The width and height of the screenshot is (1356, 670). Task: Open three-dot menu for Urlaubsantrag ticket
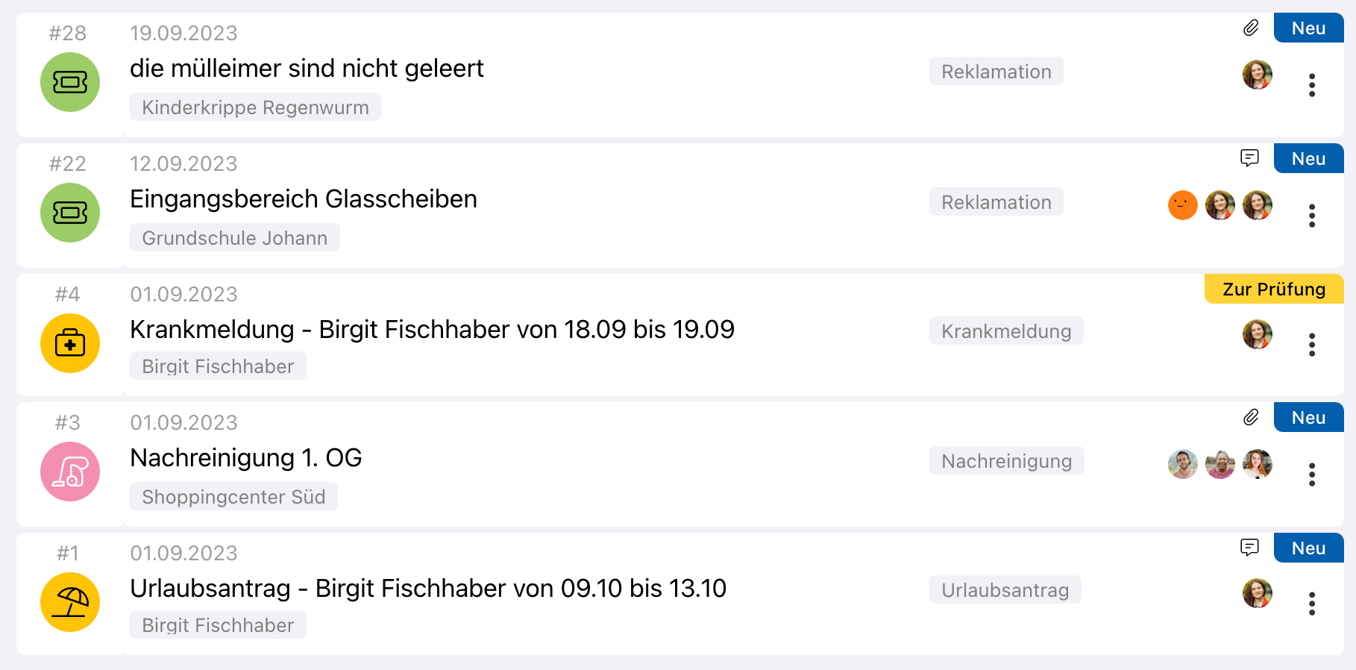pos(1311,604)
